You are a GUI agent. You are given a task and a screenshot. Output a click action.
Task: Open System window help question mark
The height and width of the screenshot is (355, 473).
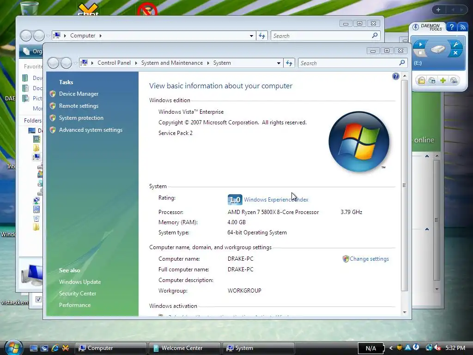coord(396,76)
